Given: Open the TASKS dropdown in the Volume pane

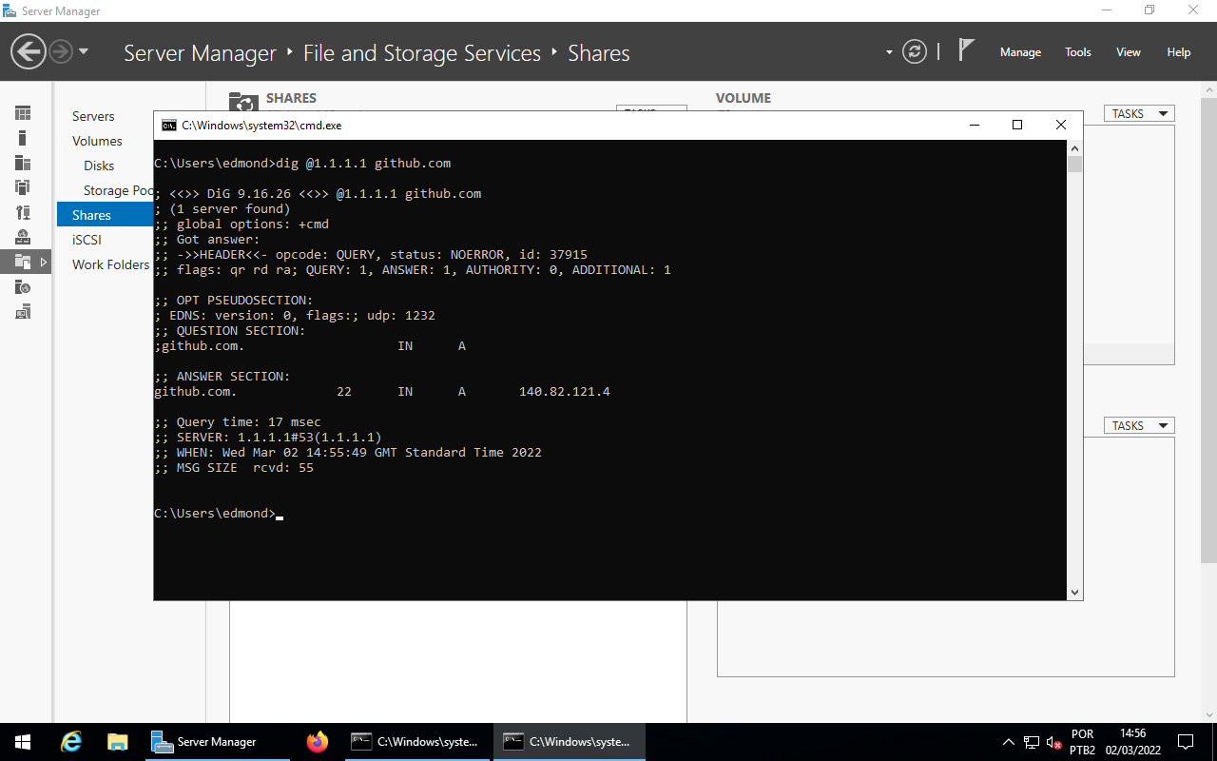Looking at the screenshot, I should point(1138,112).
